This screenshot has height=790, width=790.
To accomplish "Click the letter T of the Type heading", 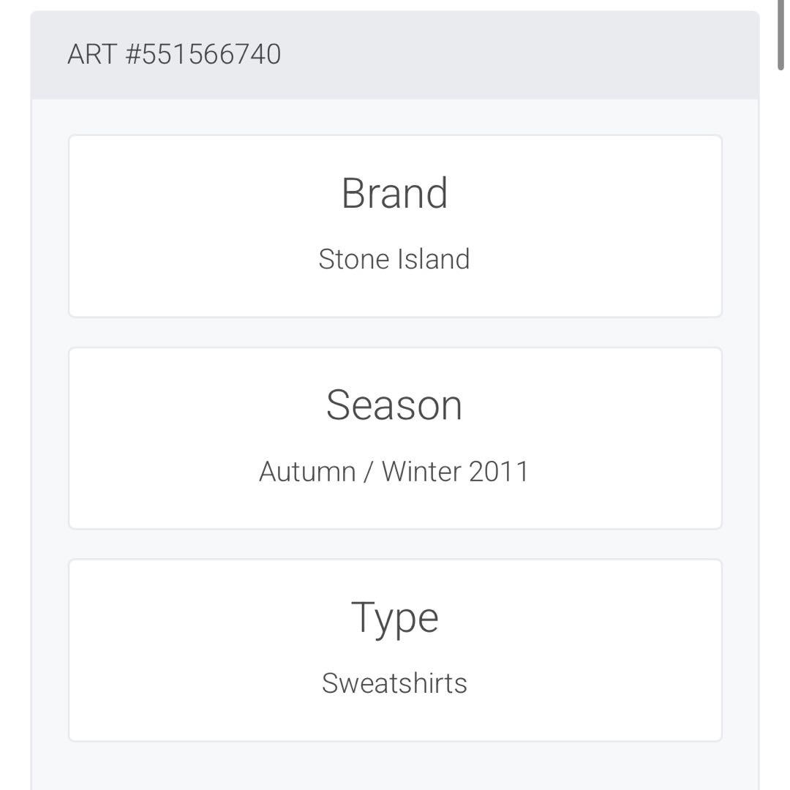I will coord(363,616).
